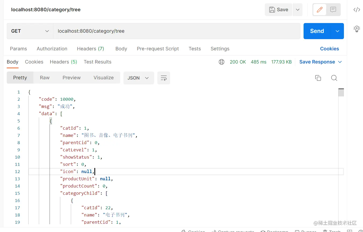363x232 pixels.
Task: Open the comments icon
Action: coord(333,10)
